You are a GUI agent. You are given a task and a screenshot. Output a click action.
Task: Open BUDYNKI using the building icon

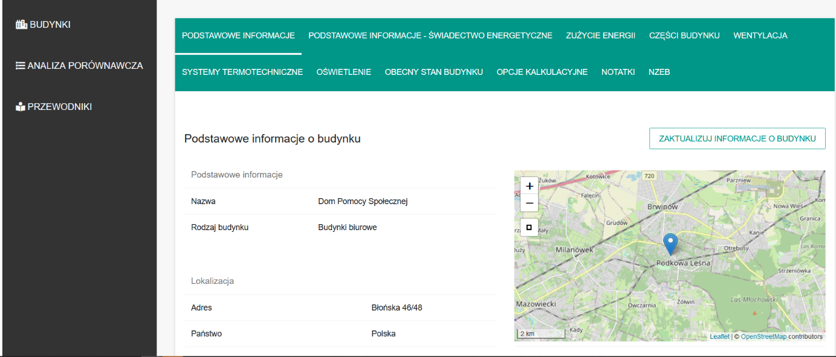21,24
